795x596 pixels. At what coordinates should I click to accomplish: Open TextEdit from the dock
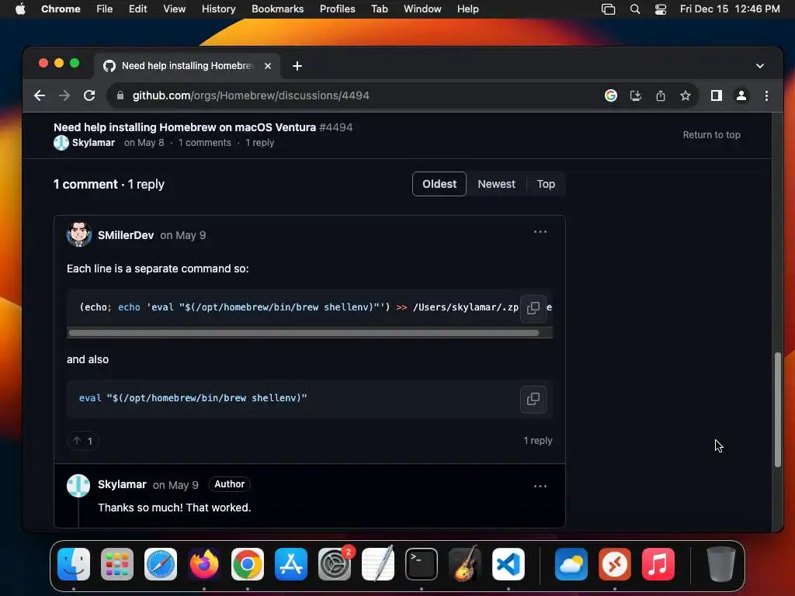(378, 564)
